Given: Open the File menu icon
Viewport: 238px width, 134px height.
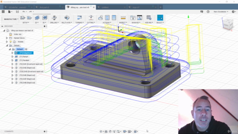Looking at the screenshot, I should [9, 12].
